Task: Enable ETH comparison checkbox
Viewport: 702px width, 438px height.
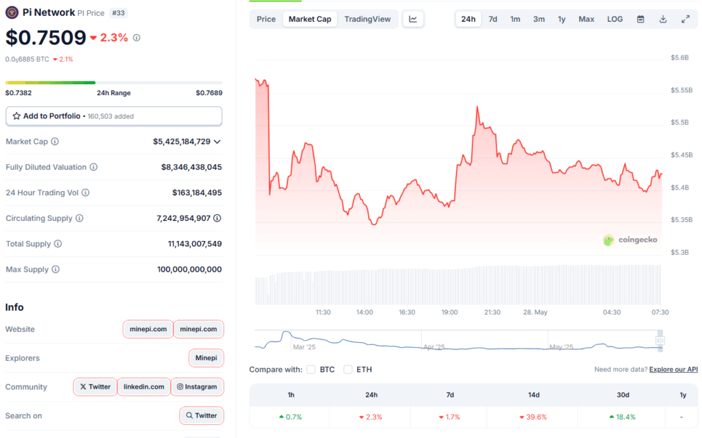Action: (348, 370)
